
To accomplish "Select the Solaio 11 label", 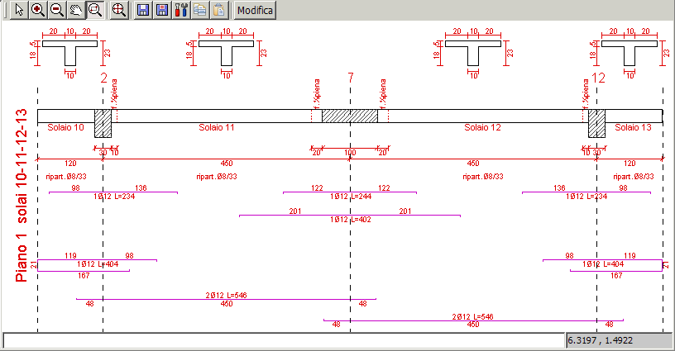I will [x=217, y=127].
